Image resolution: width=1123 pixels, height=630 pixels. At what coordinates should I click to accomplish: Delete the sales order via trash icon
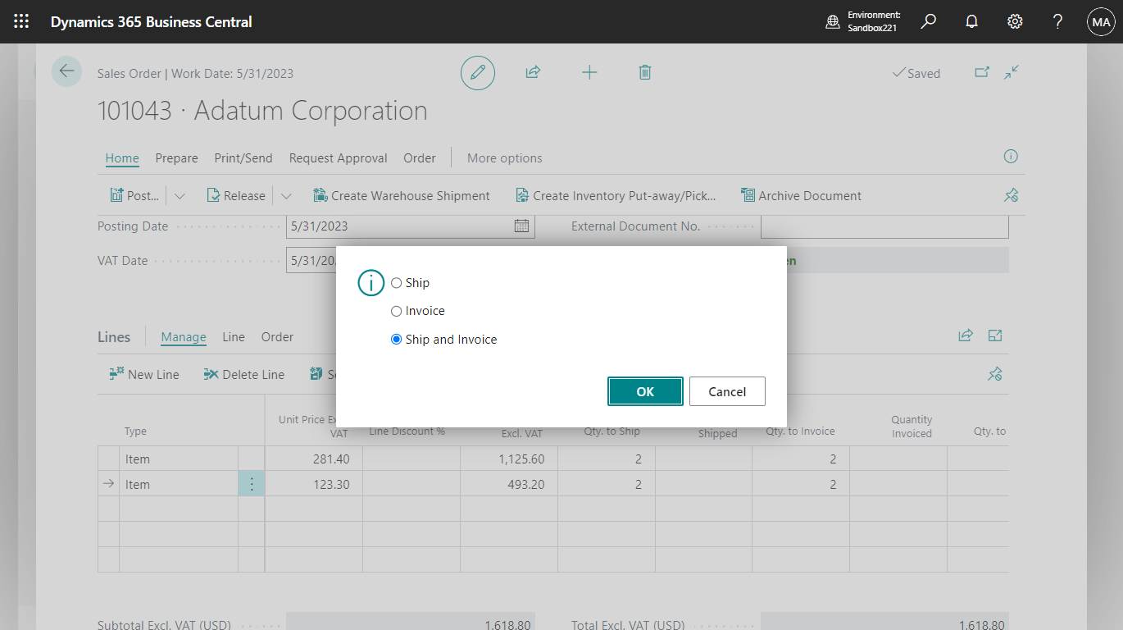pos(644,72)
